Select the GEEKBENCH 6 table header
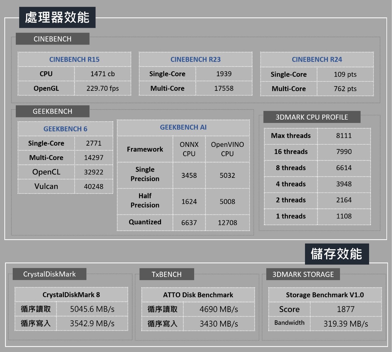The height and width of the screenshot is (352, 392). [x=65, y=129]
